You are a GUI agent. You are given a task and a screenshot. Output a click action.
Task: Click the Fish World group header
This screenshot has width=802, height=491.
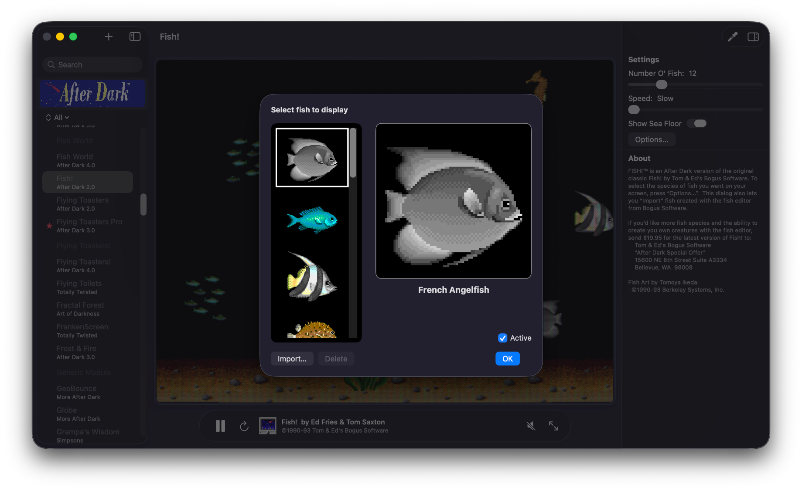click(x=75, y=141)
